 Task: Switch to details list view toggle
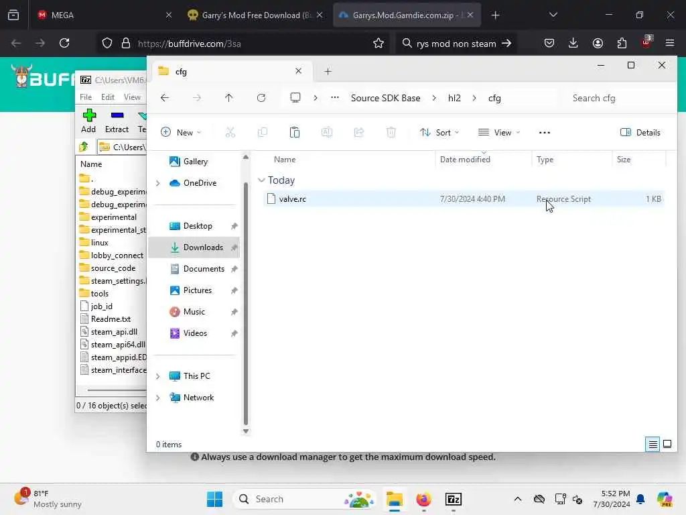[x=653, y=444]
